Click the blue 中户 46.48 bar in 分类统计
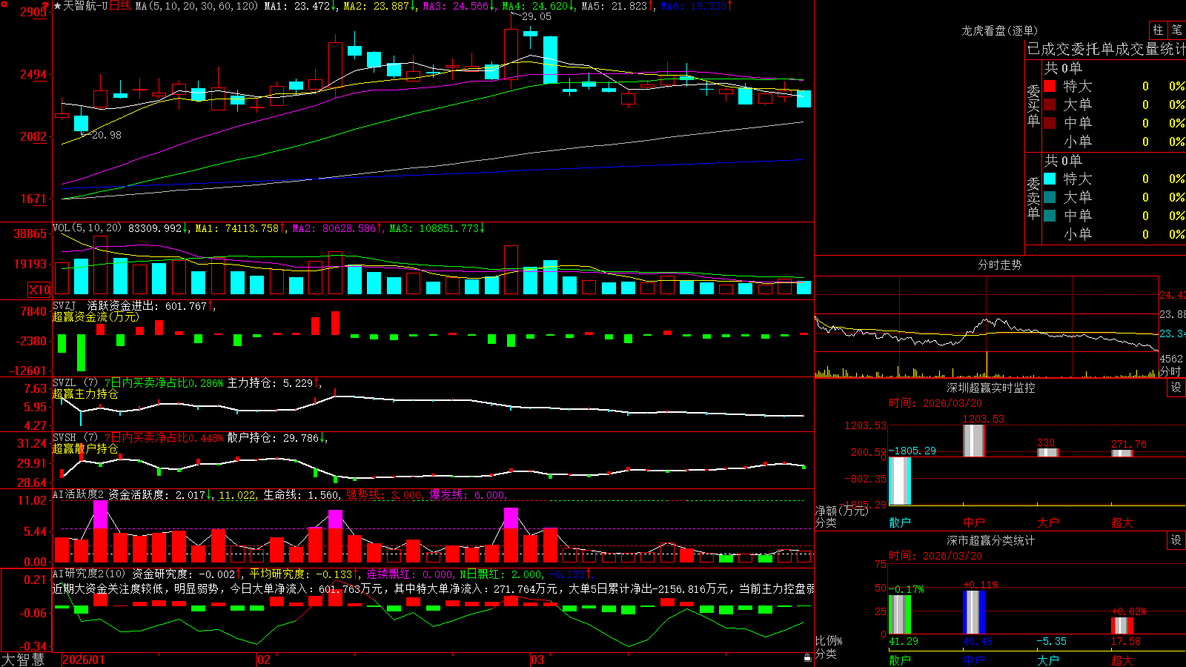Viewport: 1186px width, 667px height. click(x=974, y=612)
